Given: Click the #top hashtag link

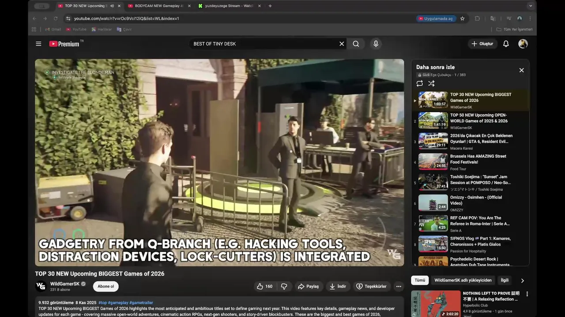Looking at the screenshot, I should coord(102,302).
